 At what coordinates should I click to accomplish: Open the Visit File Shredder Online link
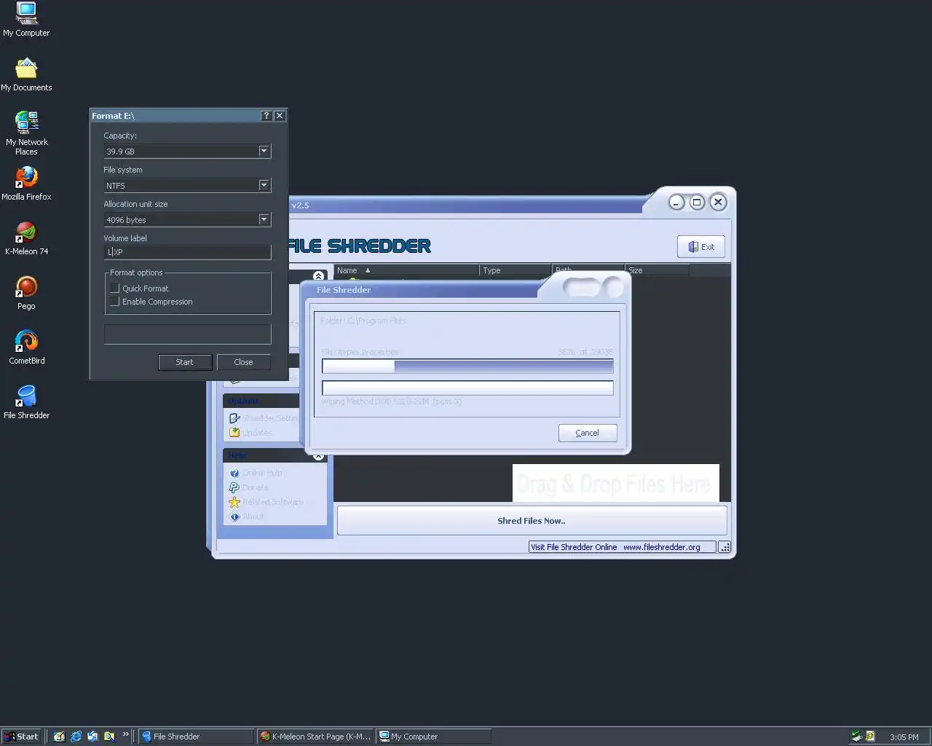623,547
